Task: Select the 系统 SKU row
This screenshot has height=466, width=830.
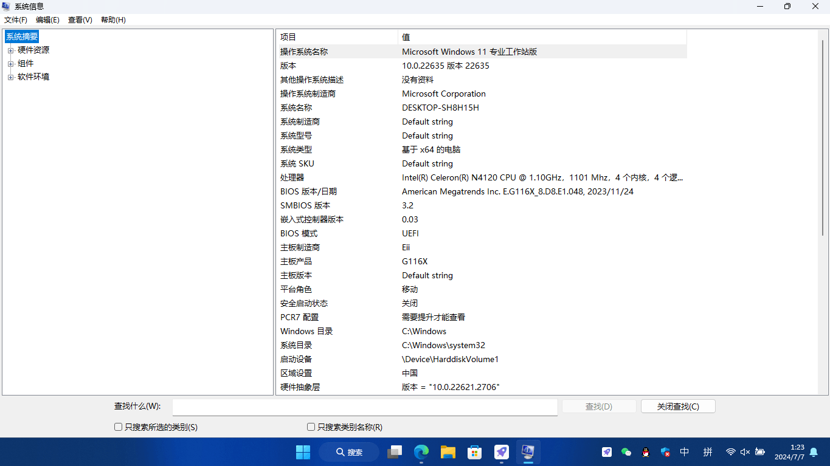Action: (482, 163)
